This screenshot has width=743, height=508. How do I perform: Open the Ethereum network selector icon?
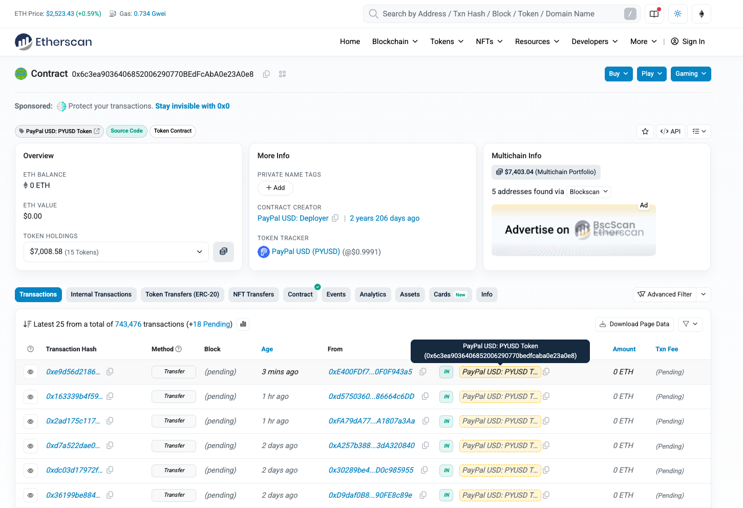(702, 14)
